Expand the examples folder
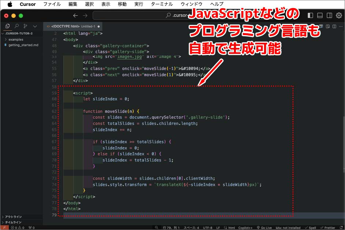Viewport: 345px width, 230px height. tap(16, 39)
